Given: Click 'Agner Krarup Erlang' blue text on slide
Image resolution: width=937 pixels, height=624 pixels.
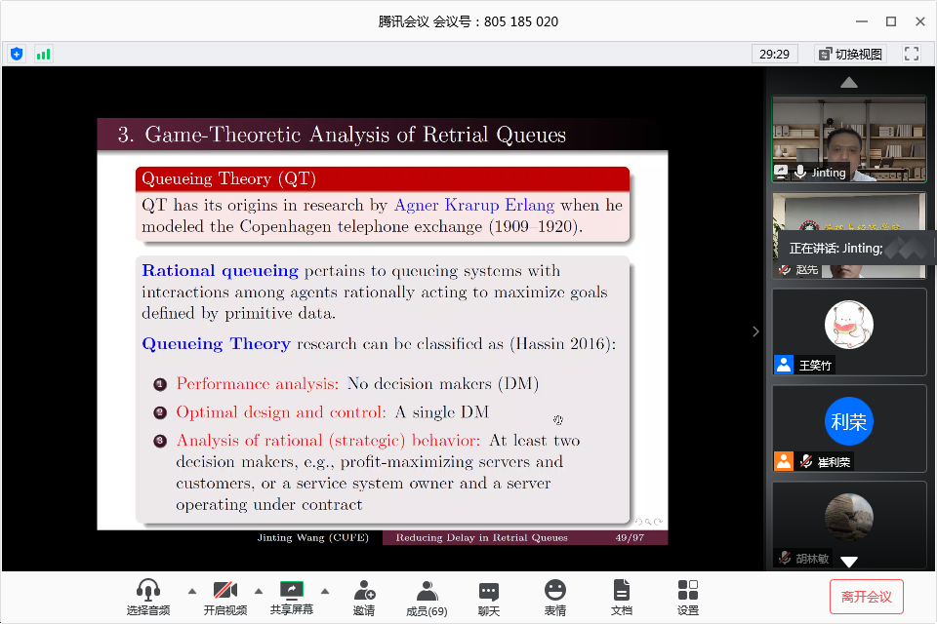Looking at the screenshot, I should pyautogui.click(x=474, y=205).
